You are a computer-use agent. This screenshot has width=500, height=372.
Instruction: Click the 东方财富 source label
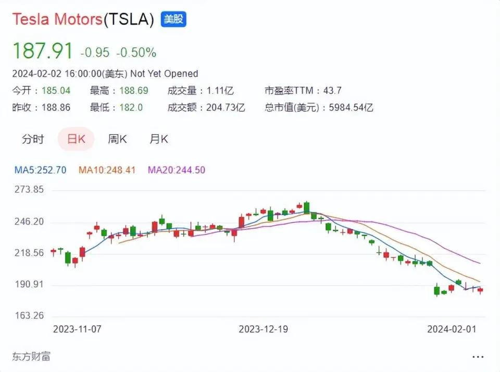31,357
